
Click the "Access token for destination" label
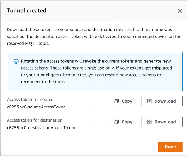coord(35,120)
